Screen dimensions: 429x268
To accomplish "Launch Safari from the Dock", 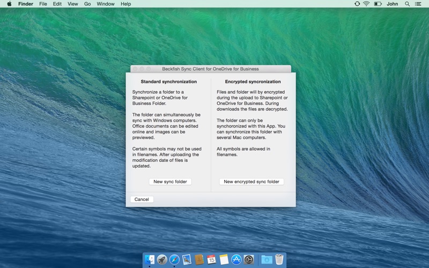I will [174, 259].
